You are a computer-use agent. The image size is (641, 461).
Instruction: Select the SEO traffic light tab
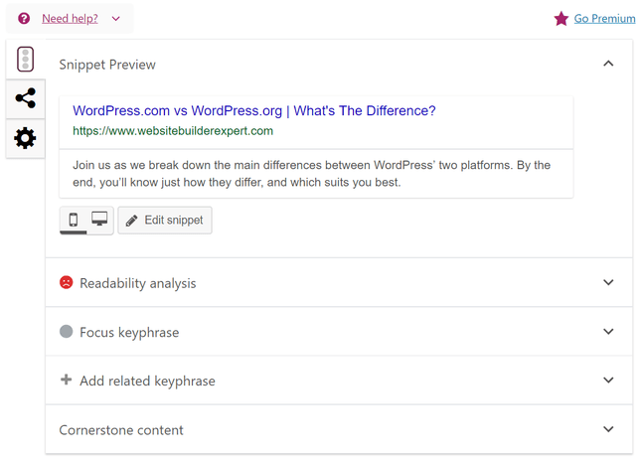pos(26,60)
